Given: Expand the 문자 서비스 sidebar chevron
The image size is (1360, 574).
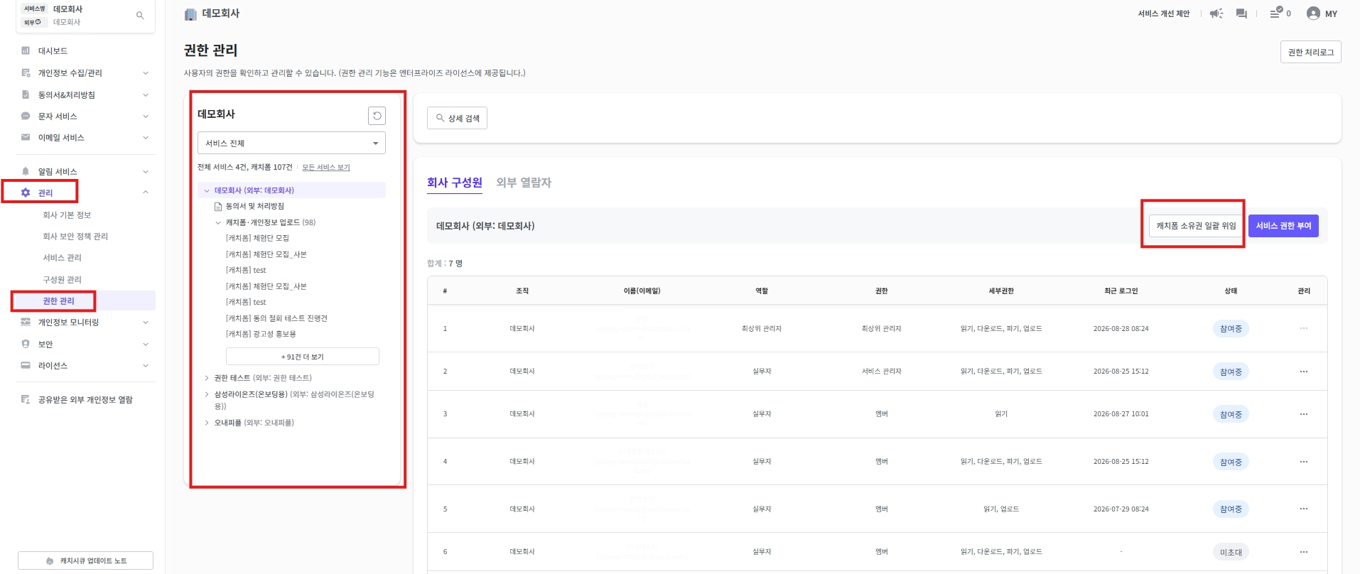Looking at the screenshot, I should coord(146,117).
